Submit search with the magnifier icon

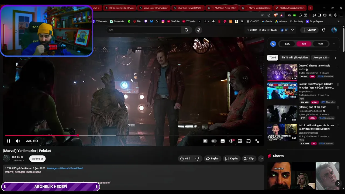click(x=187, y=30)
